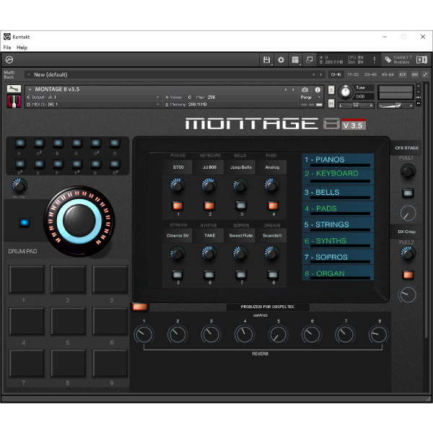Click the Tune knob
Screen dimensions: 433x433
[345, 92]
